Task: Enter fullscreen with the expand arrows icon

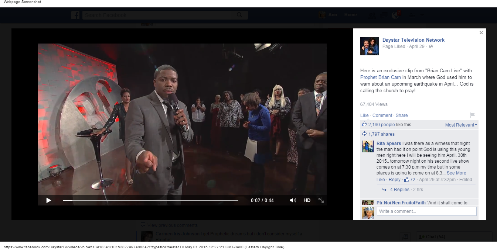Action: (321, 200)
